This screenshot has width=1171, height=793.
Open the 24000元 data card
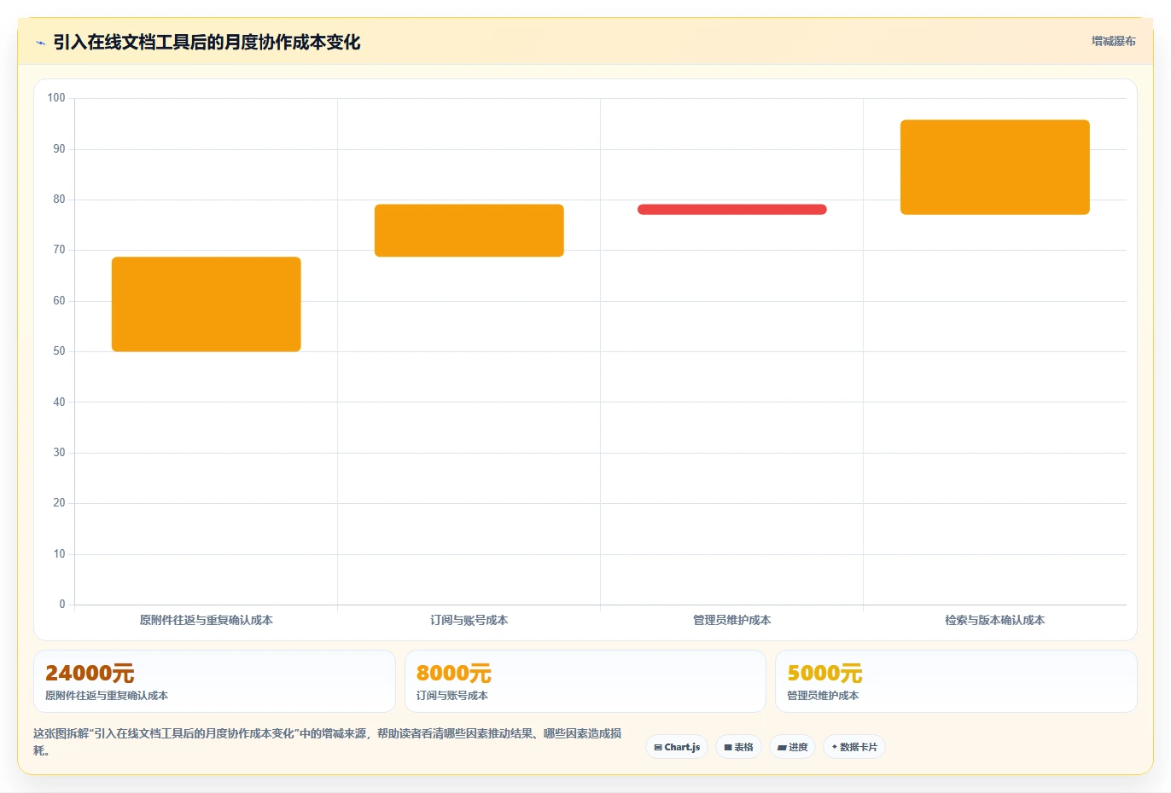[214, 681]
